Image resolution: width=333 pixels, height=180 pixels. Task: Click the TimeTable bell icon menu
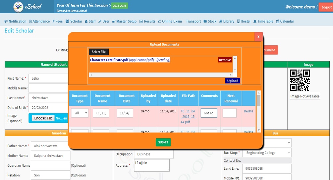263,21
